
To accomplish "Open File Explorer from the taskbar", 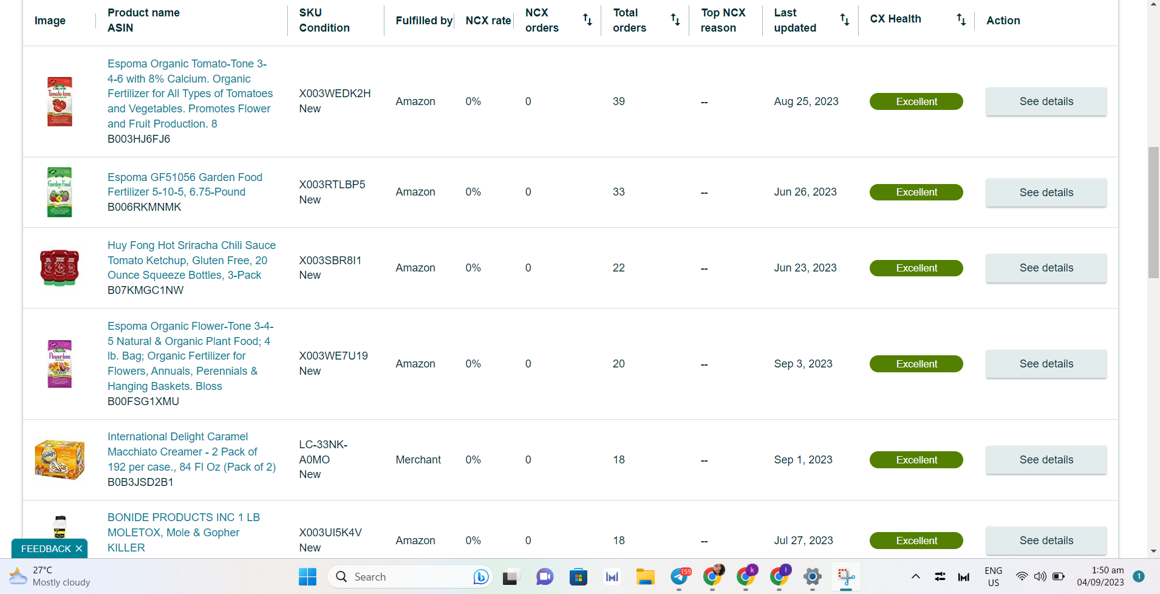I will tap(645, 576).
